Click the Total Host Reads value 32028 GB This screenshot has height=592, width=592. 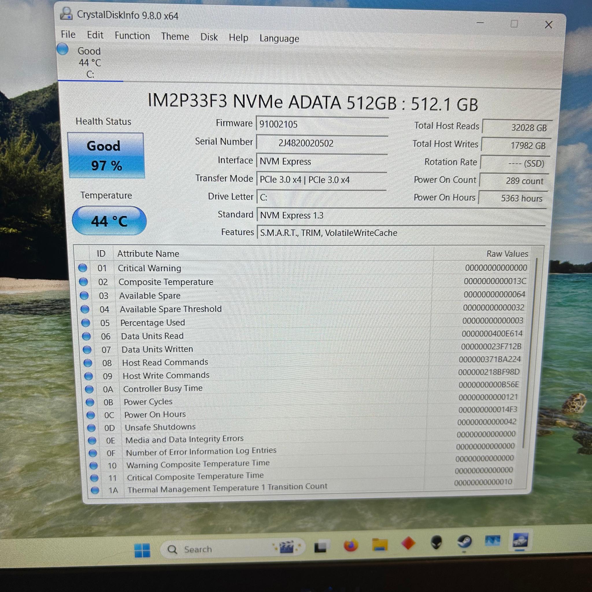point(517,127)
